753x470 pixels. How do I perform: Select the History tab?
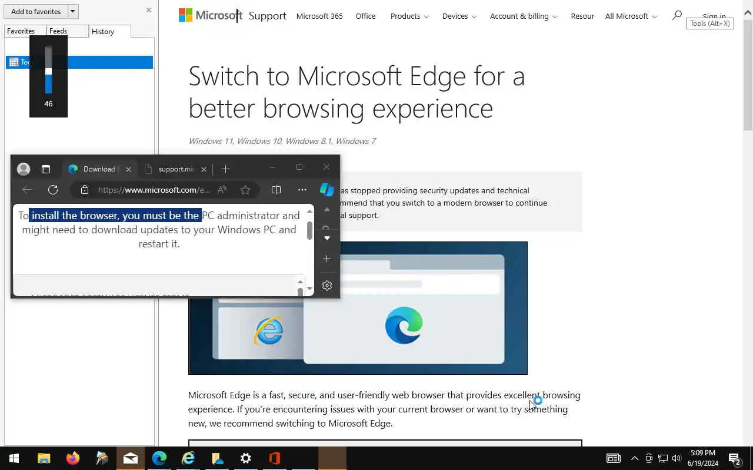pyautogui.click(x=110, y=31)
